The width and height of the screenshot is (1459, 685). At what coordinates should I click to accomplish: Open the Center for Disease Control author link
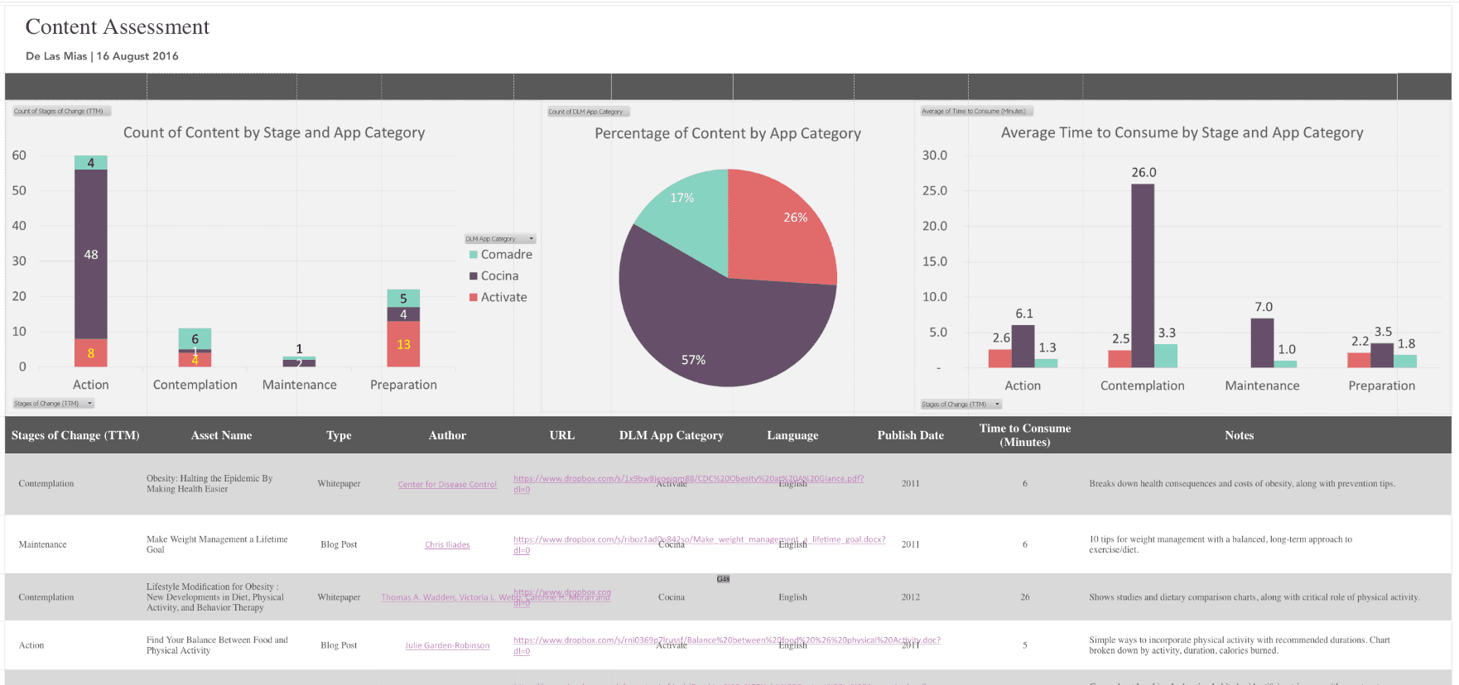pyautogui.click(x=447, y=485)
